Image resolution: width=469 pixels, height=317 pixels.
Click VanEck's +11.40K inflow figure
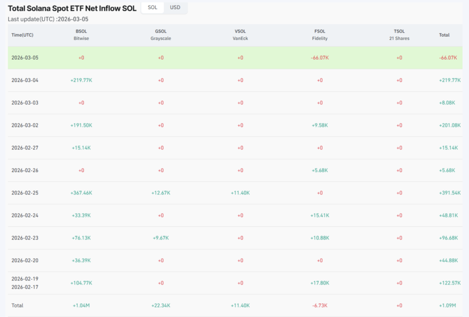tap(240, 193)
